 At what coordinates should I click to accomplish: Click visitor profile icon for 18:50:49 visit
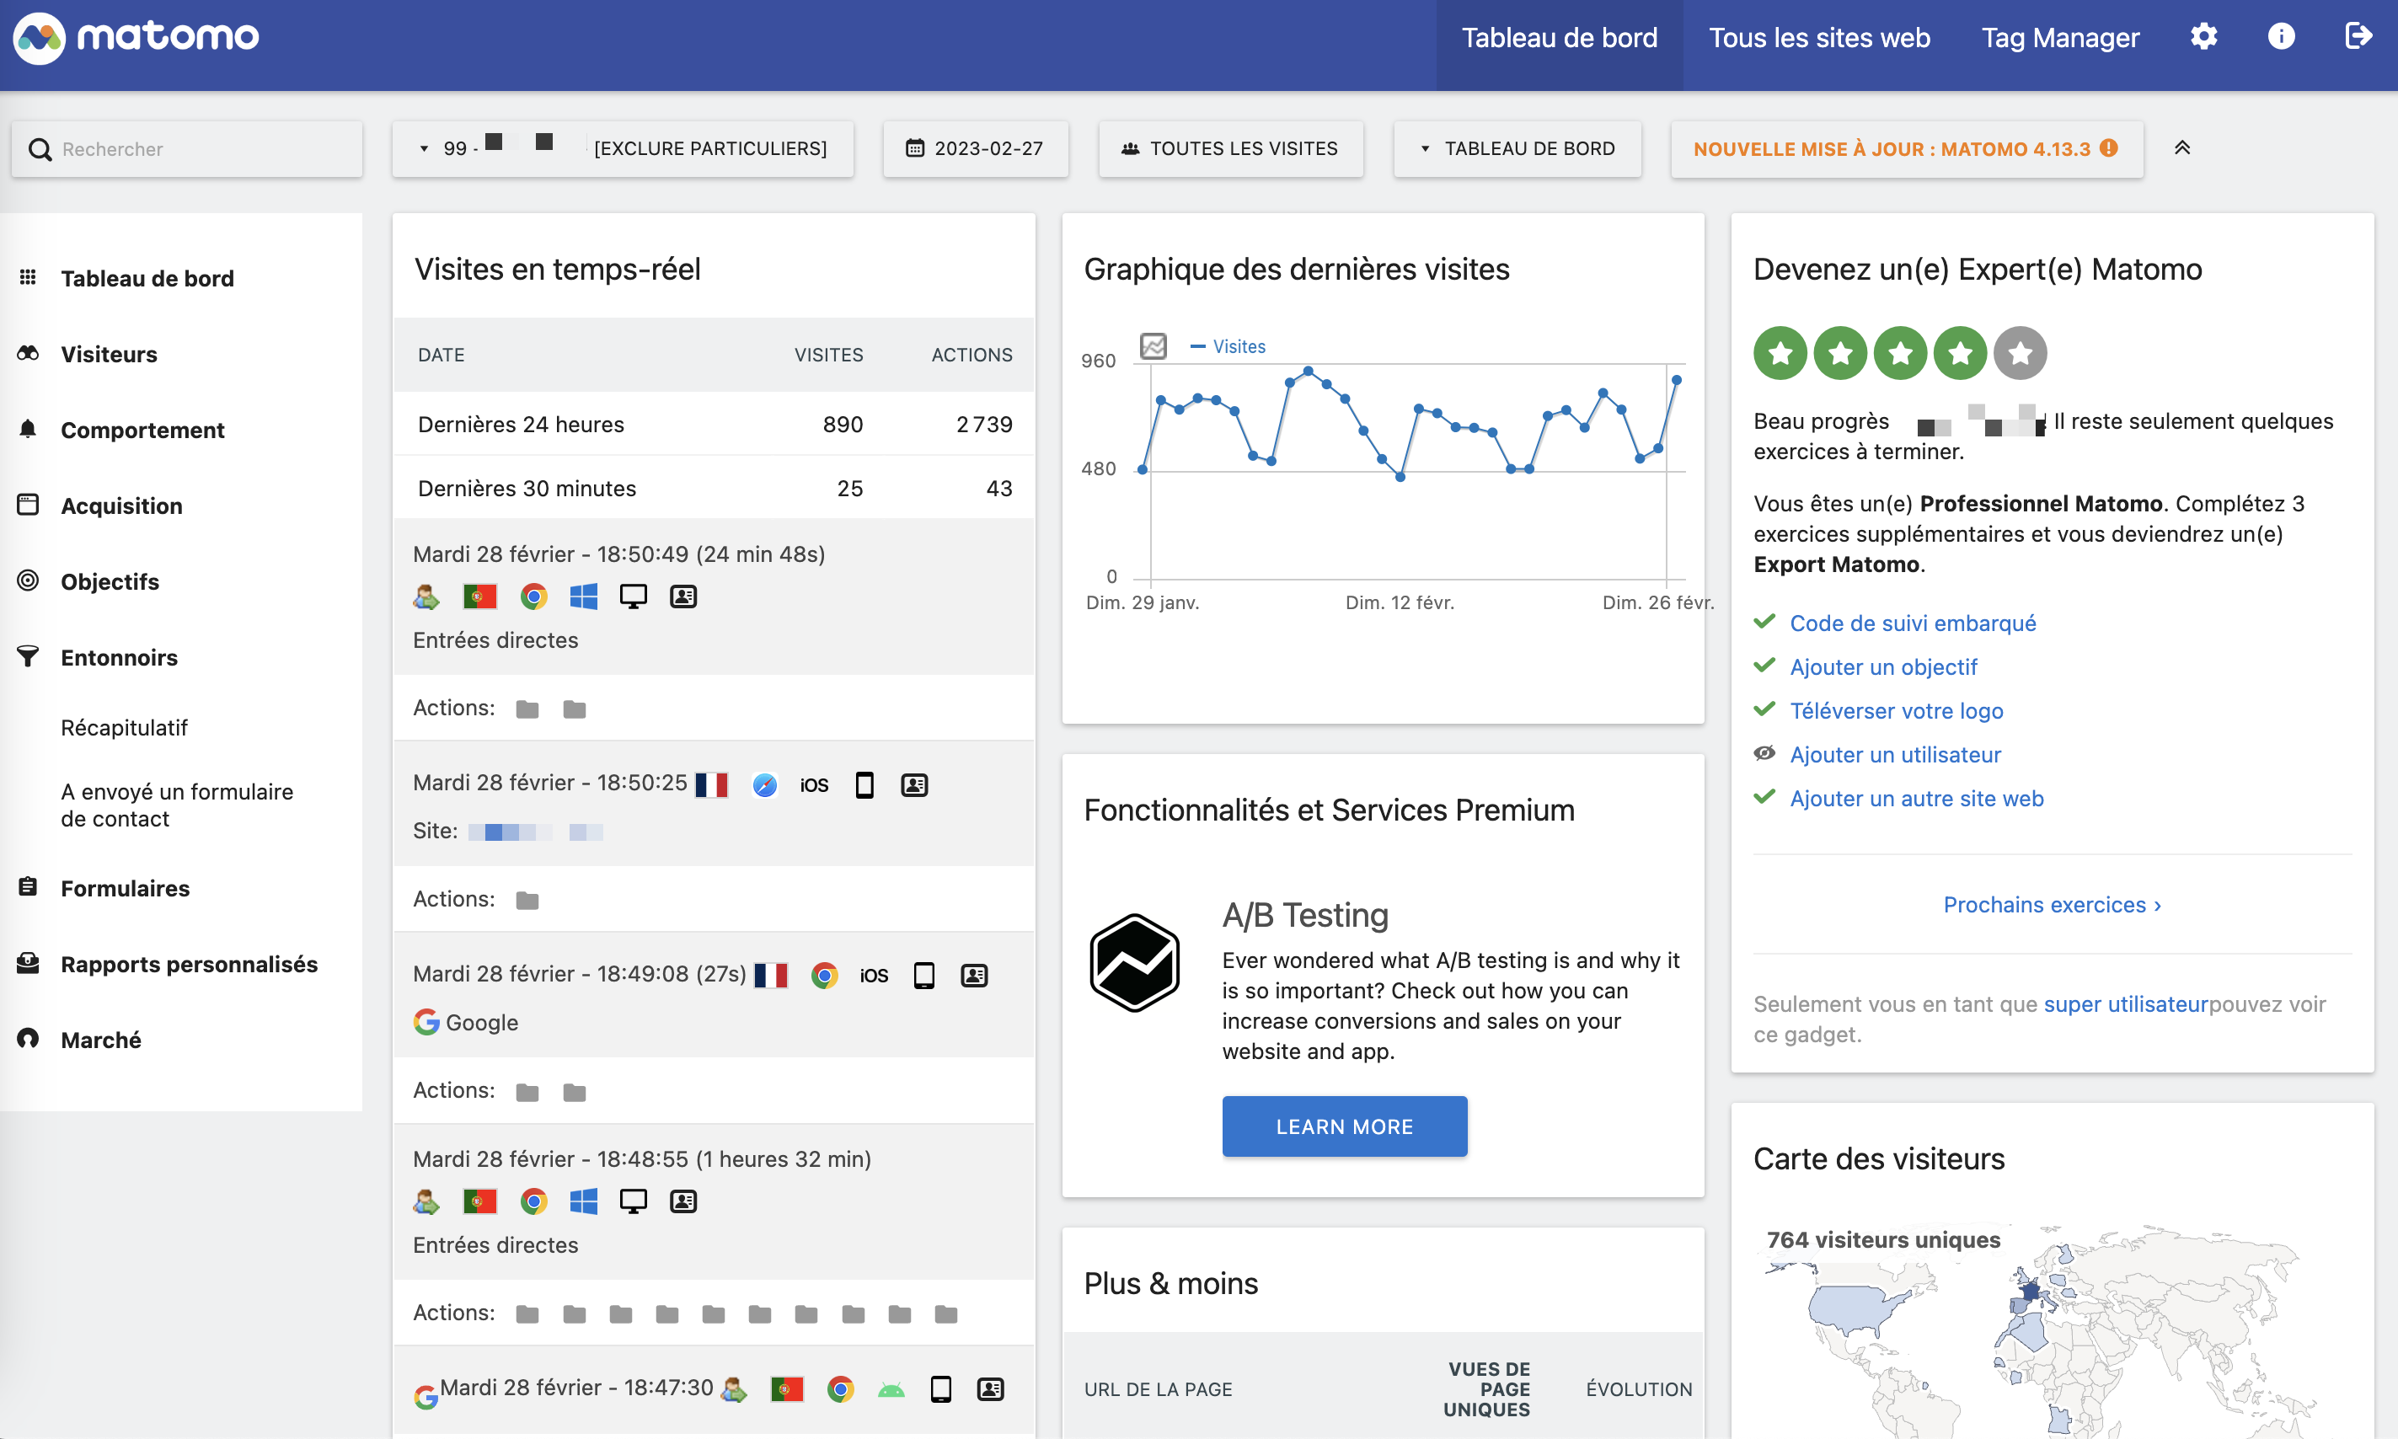[683, 596]
